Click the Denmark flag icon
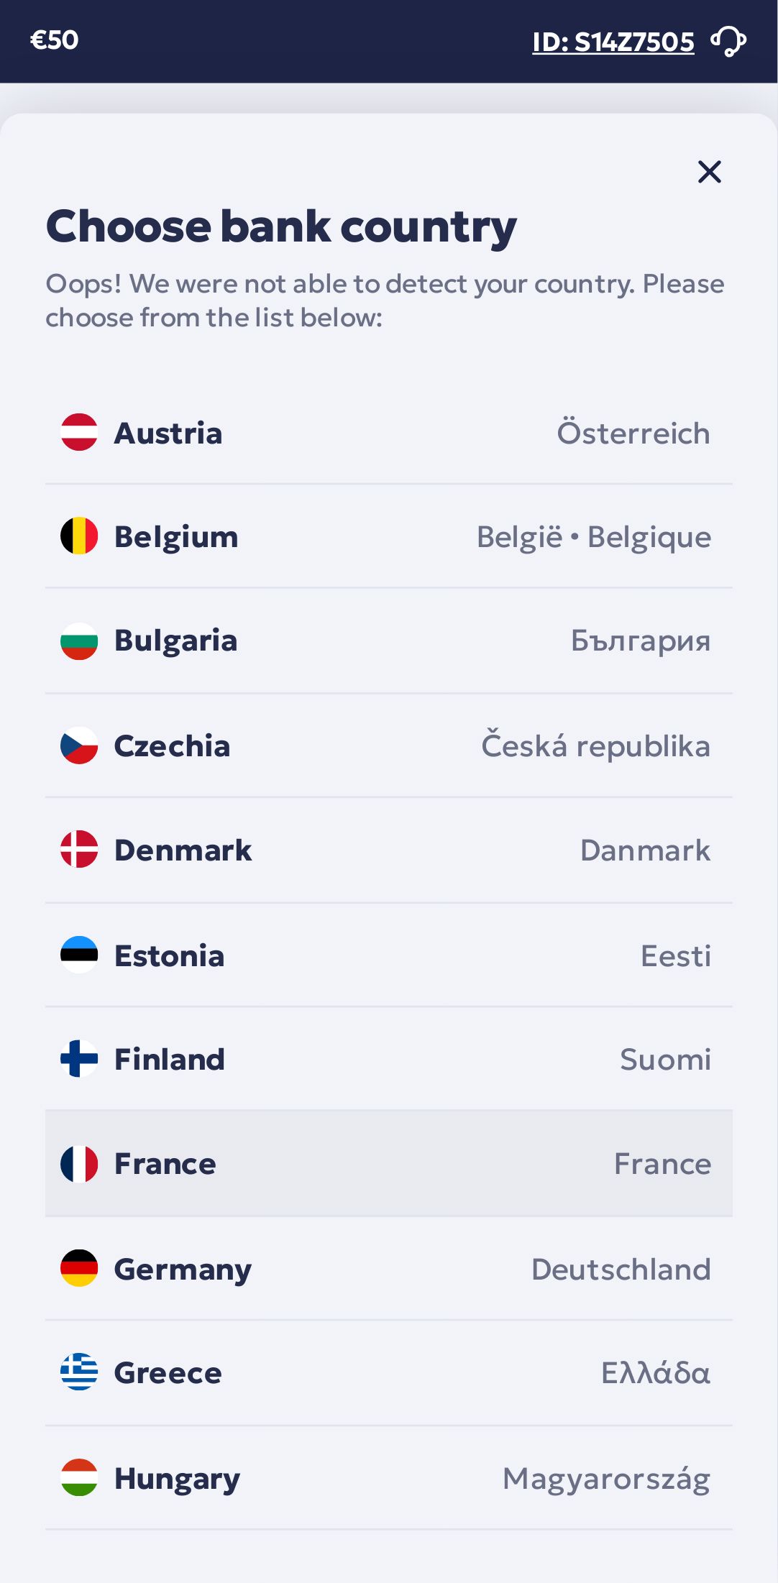The width and height of the screenshot is (778, 1583). [x=79, y=850]
